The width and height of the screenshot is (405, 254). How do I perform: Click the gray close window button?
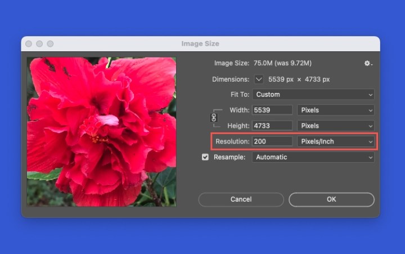click(x=29, y=44)
